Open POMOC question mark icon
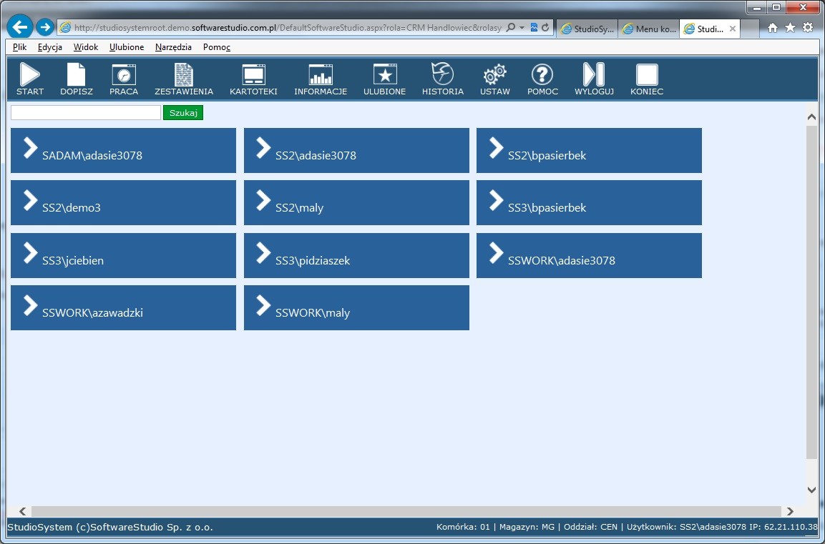 542,74
